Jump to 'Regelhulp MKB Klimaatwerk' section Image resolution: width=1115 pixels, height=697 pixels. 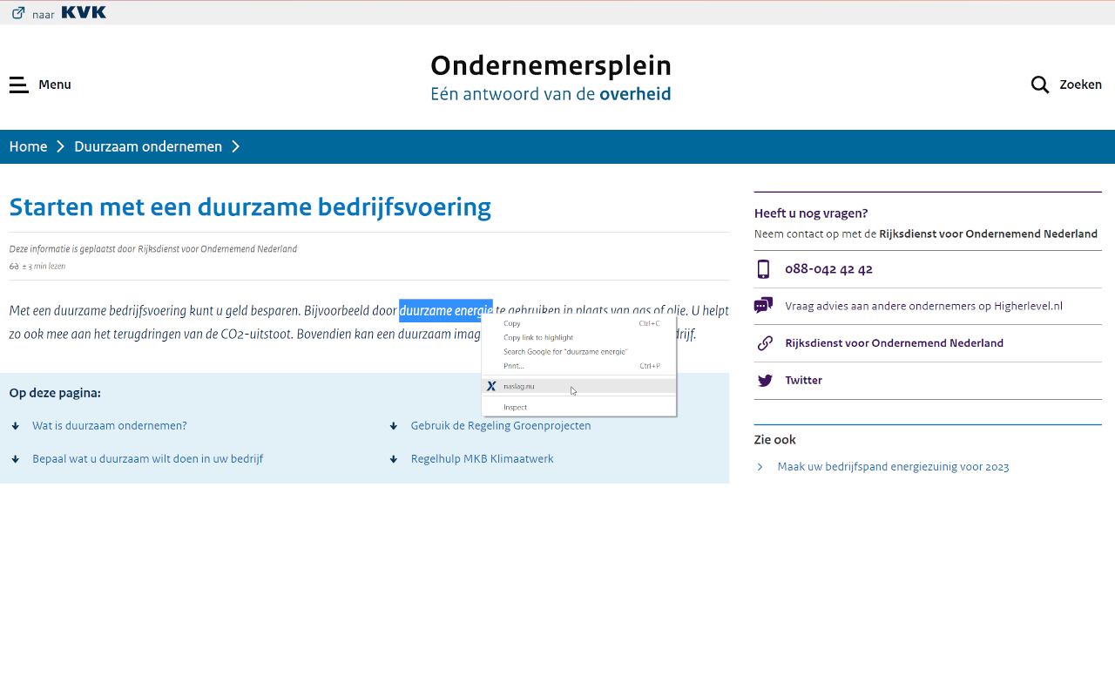point(482,459)
